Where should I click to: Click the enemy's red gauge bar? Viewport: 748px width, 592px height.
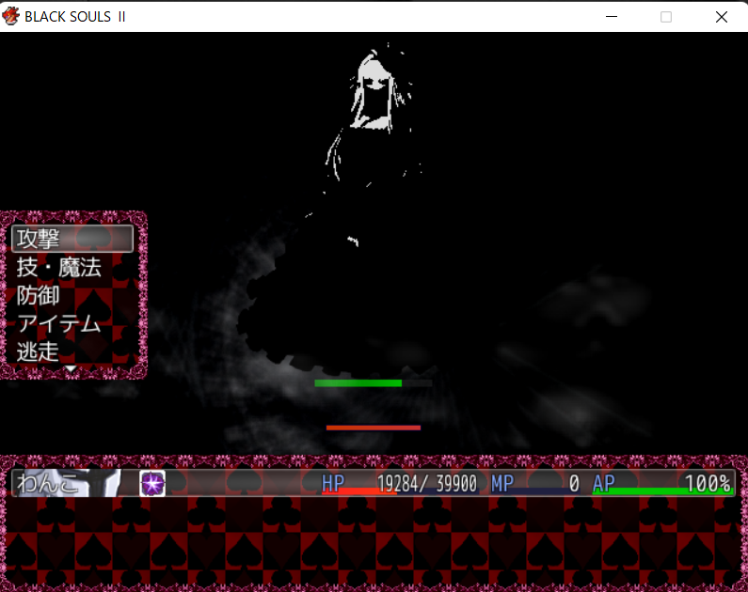[374, 428]
